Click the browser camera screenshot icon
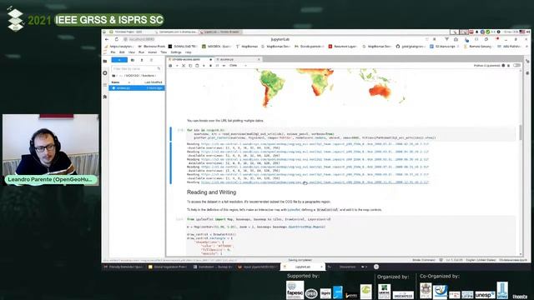534x300 pixels. coord(456,39)
